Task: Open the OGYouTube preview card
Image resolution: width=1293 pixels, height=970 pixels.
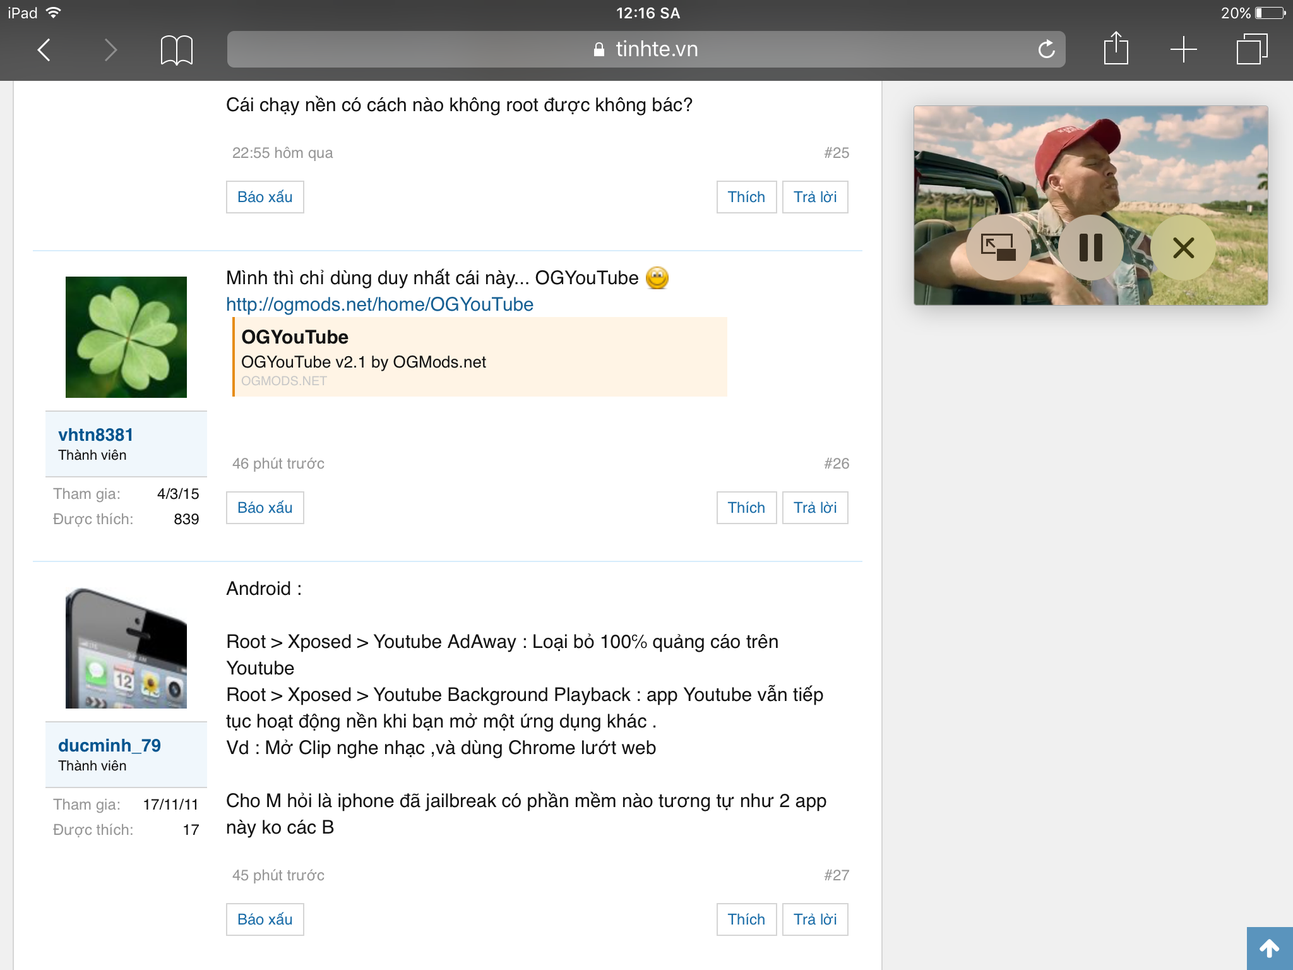Action: point(480,357)
